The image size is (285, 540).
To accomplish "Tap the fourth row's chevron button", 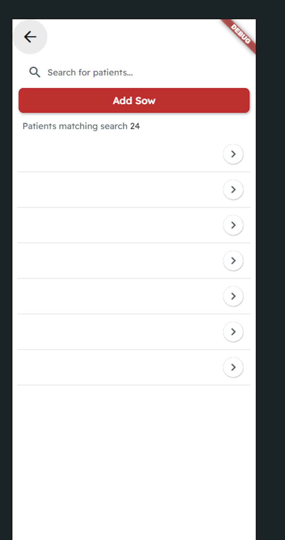I will click(x=233, y=261).
